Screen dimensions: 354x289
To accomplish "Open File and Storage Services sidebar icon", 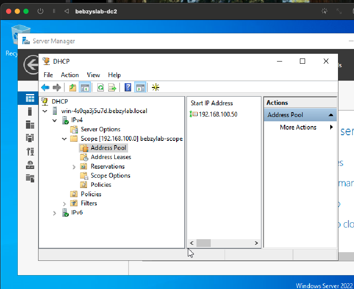I will click(30, 178).
